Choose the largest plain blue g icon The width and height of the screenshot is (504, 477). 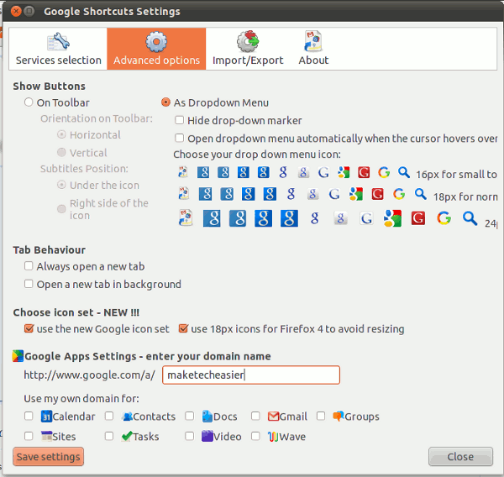pos(315,218)
